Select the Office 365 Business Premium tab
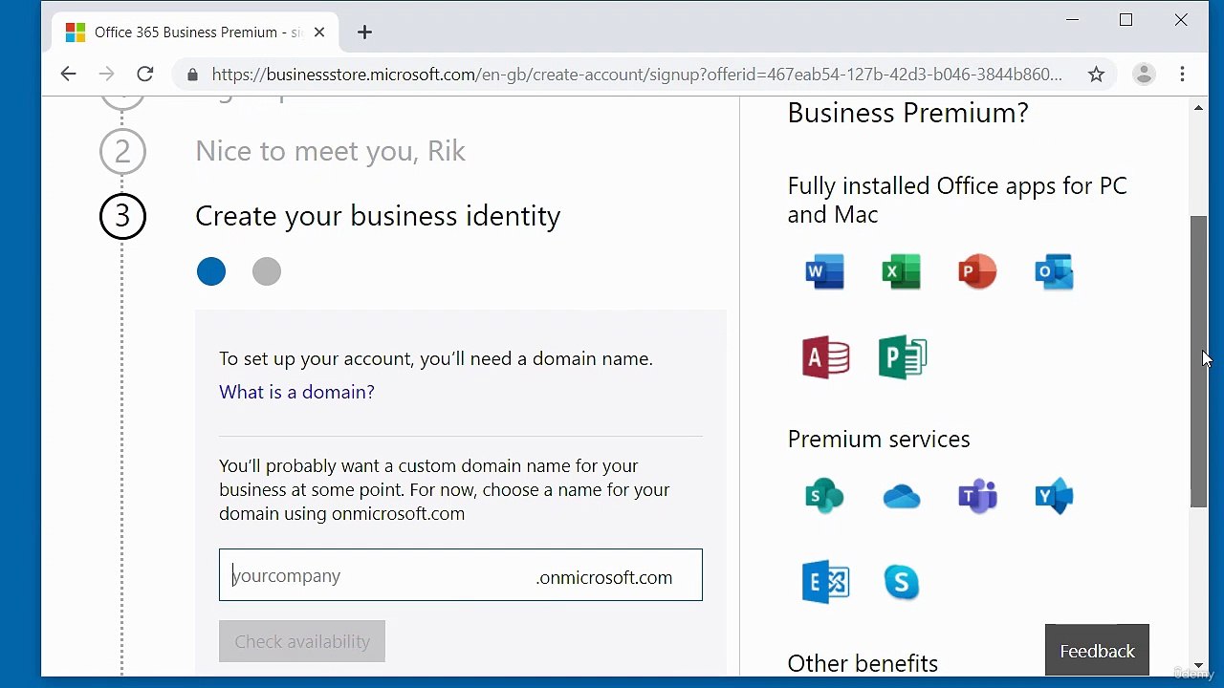This screenshot has height=688, width=1224. [194, 32]
